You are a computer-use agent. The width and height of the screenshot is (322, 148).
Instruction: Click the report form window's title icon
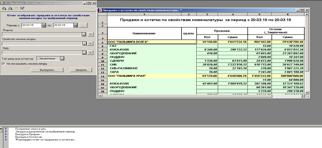coord(2,3)
